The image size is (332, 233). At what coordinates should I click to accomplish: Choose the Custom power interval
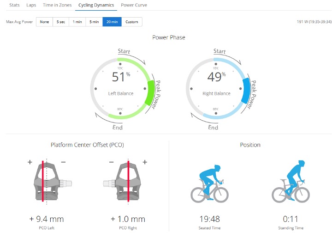132,22
